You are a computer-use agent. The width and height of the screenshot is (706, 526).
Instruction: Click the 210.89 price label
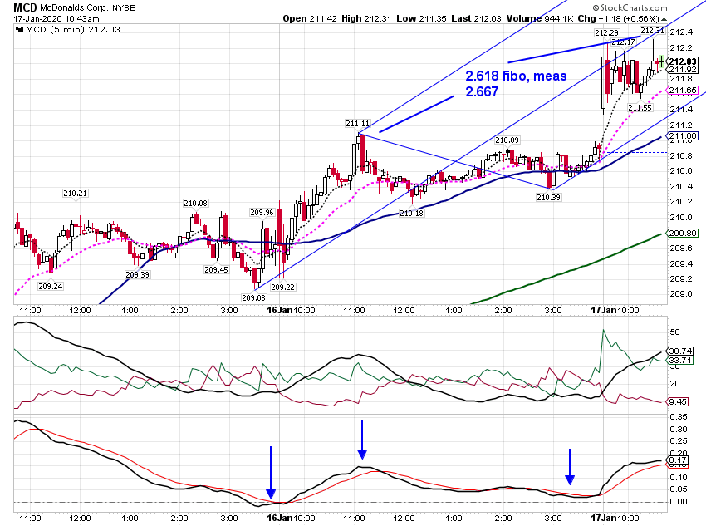(507, 140)
